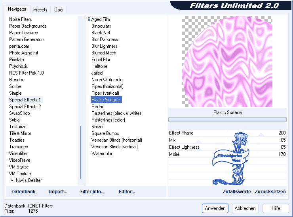
Task: Open the Pixelate category
Action: pos(17,60)
